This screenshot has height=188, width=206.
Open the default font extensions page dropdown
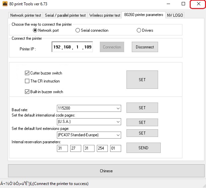(118, 135)
